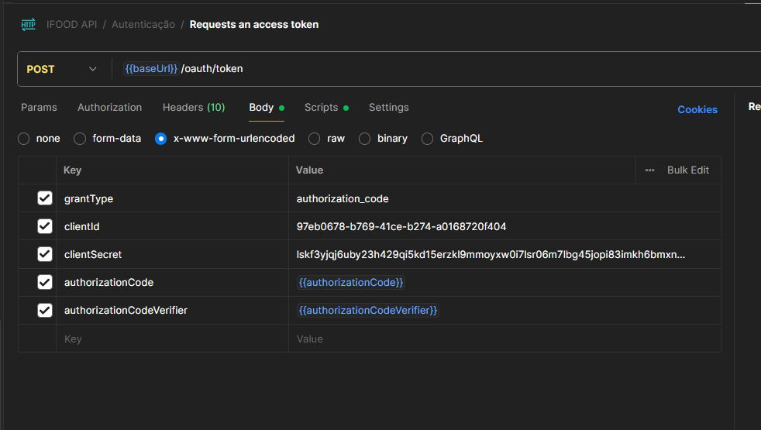The width and height of the screenshot is (761, 430).
Task: Click the Bulk Edit button
Action: [687, 170]
